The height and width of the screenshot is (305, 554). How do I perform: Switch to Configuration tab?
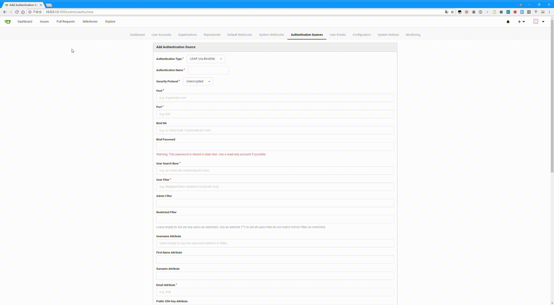pos(362,35)
